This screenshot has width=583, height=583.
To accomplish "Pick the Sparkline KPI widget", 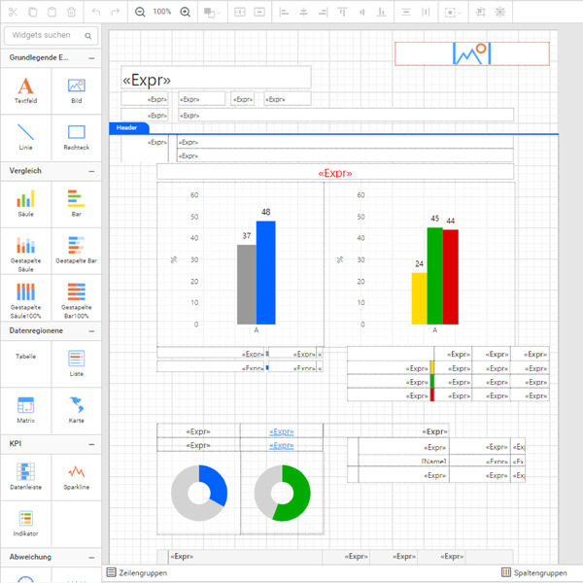I will tap(76, 474).
